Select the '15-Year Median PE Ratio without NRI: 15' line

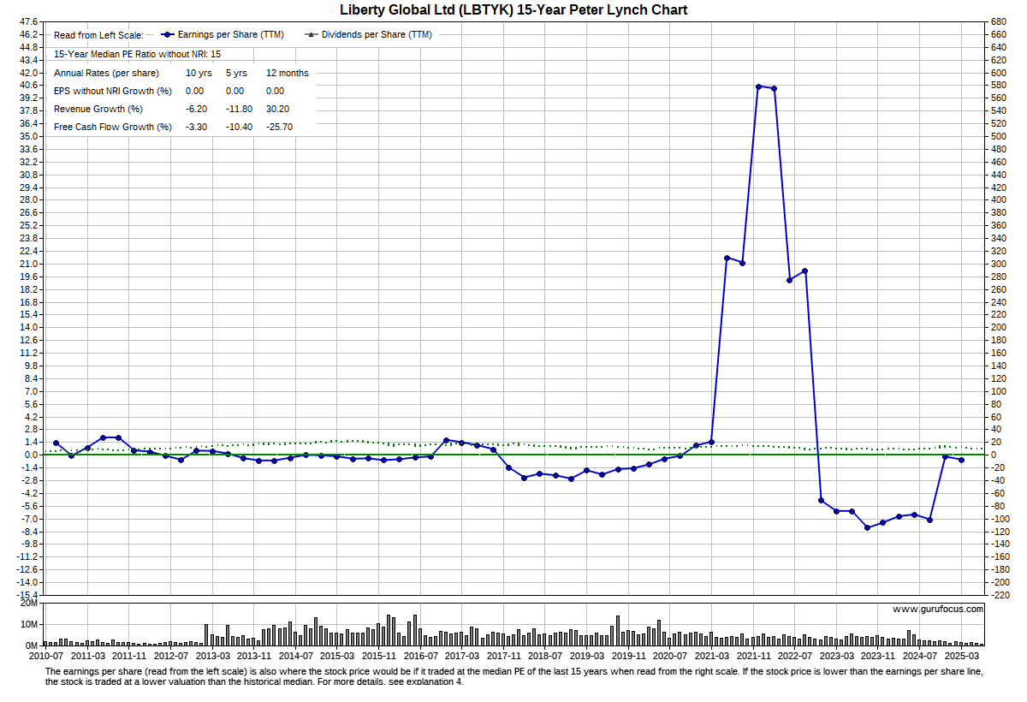(x=137, y=54)
